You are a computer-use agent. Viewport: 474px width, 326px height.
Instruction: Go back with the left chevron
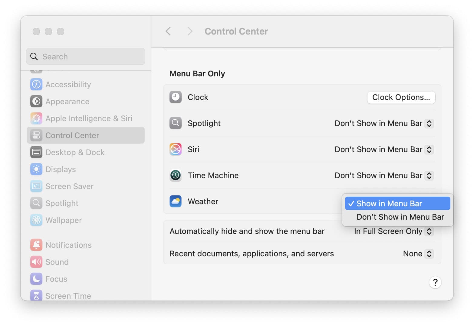click(x=168, y=31)
